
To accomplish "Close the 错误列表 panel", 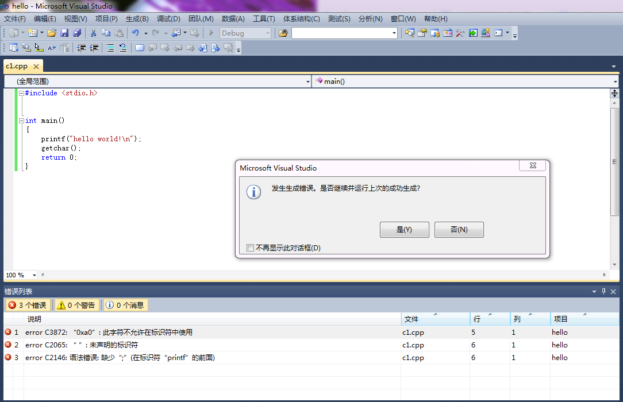I will click(x=613, y=291).
